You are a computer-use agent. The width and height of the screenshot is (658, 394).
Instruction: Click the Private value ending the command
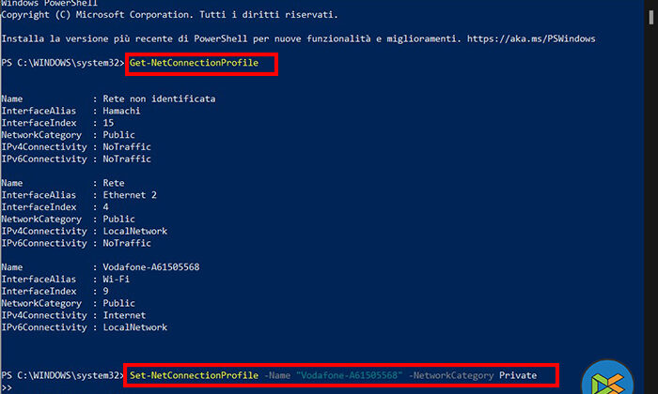click(x=518, y=375)
